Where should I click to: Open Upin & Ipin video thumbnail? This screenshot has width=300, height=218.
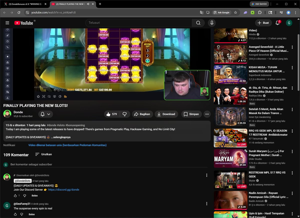(x=230, y=214)
